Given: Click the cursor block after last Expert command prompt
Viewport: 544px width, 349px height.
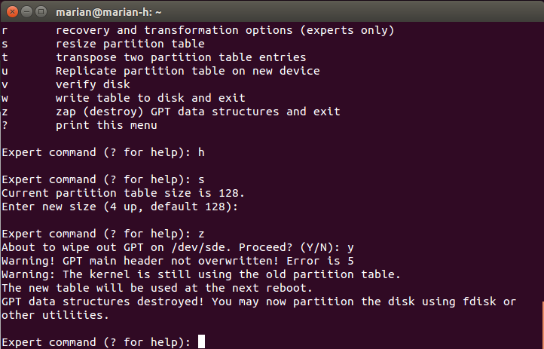Looking at the screenshot, I should pyautogui.click(x=201, y=341).
